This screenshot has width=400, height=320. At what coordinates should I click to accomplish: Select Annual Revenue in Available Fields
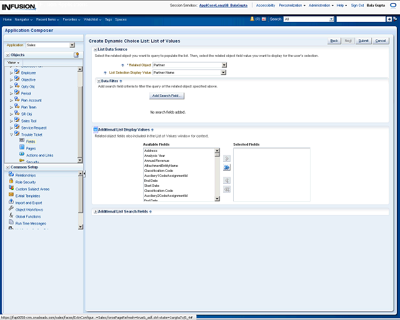point(157,161)
